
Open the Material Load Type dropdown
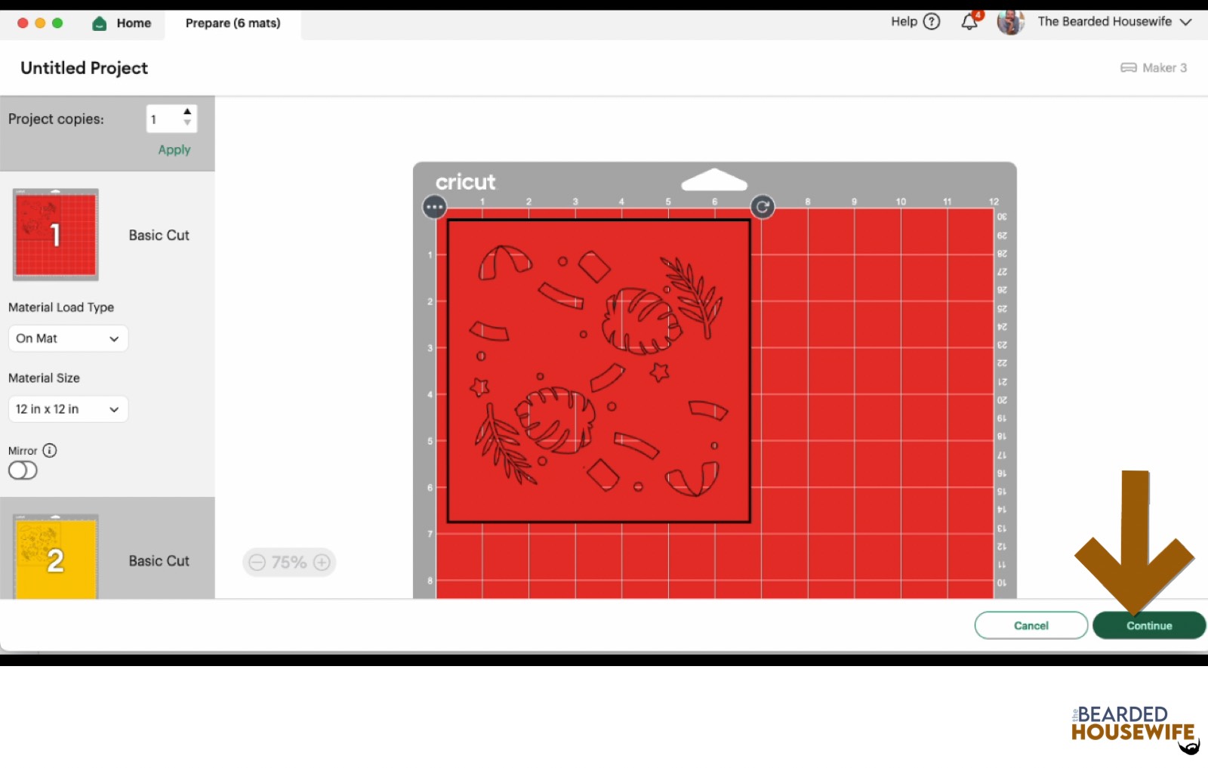[x=68, y=338]
